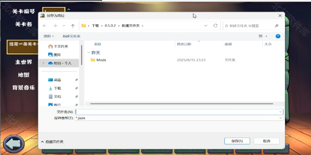311x155 pixels.
Task: Click the back navigation arrow in the dialog
Action: point(45,26)
